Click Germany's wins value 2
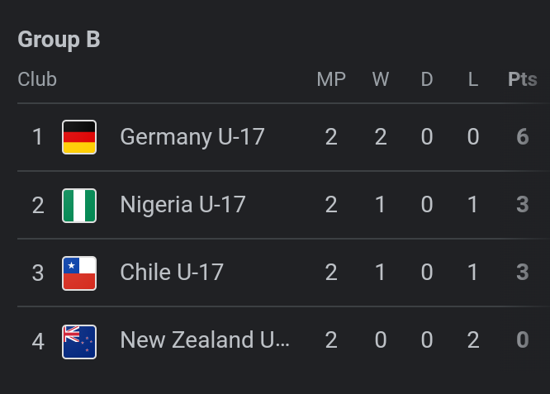Image resolution: width=550 pixels, height=394 pixels. pyautogui.click(x=381, y=137)
